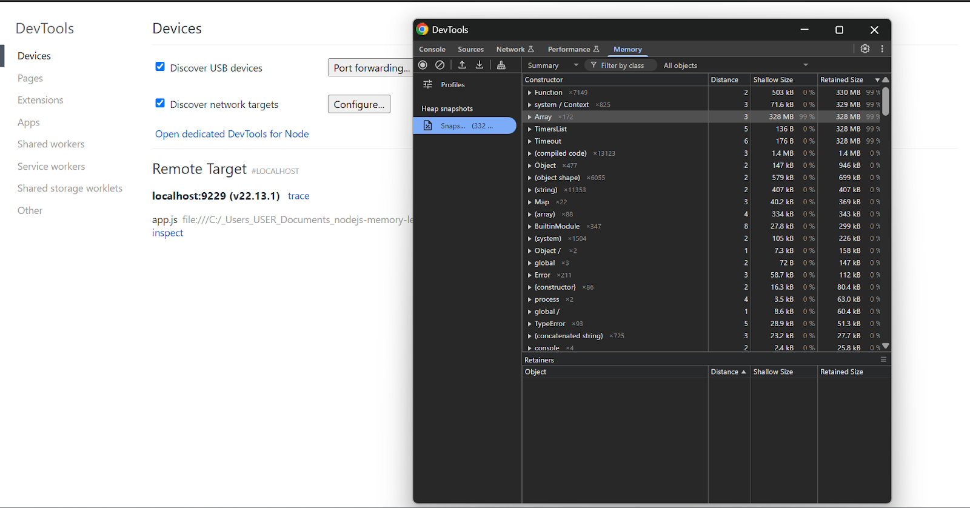
Task: Expand the (concatenated string) row
Action: tap(529, 336)
